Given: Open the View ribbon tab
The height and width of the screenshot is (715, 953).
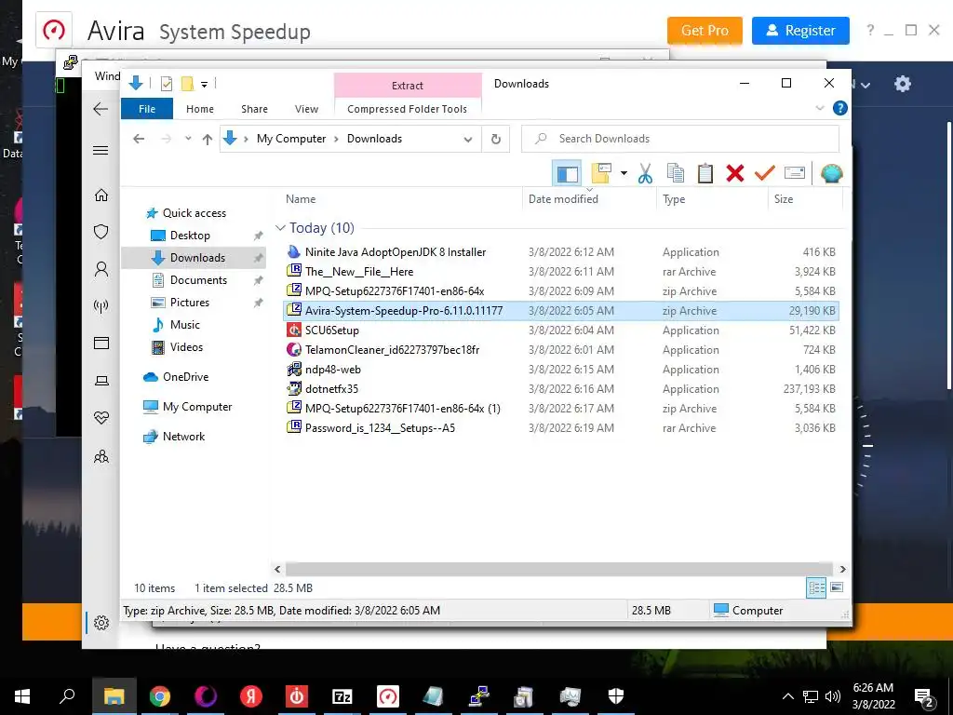Looking at the screenshot, I should click(x=306, y=109).
